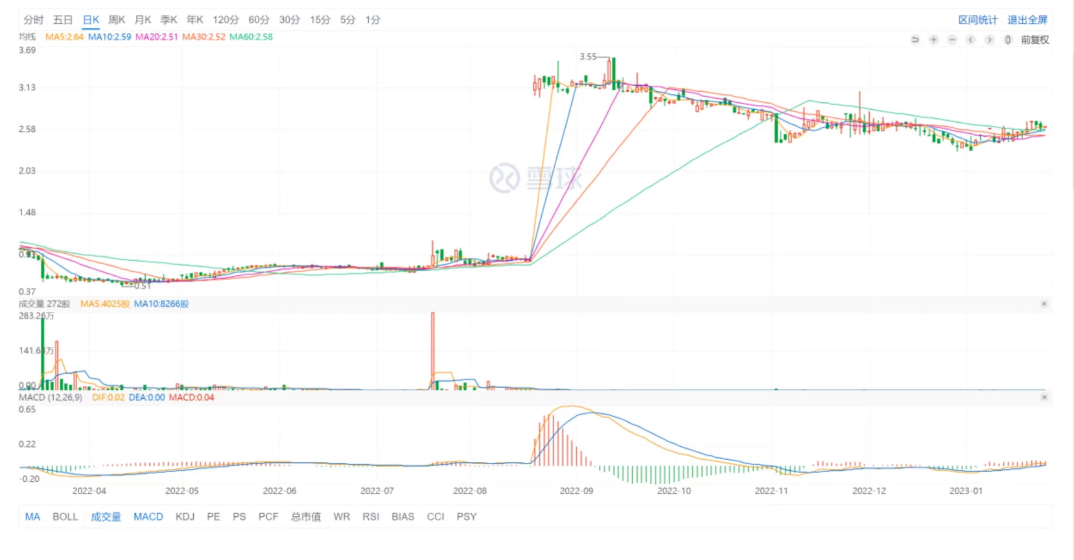This screenshot has height=560, width=1074.
Task: Open the 前复权 adjustment dropdown
Action: point(1035,40)
